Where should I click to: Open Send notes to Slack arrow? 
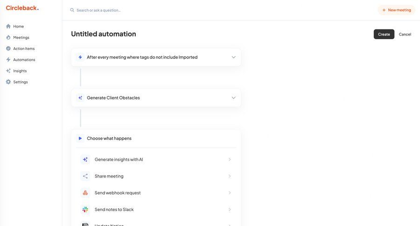[x=229, y=210]
